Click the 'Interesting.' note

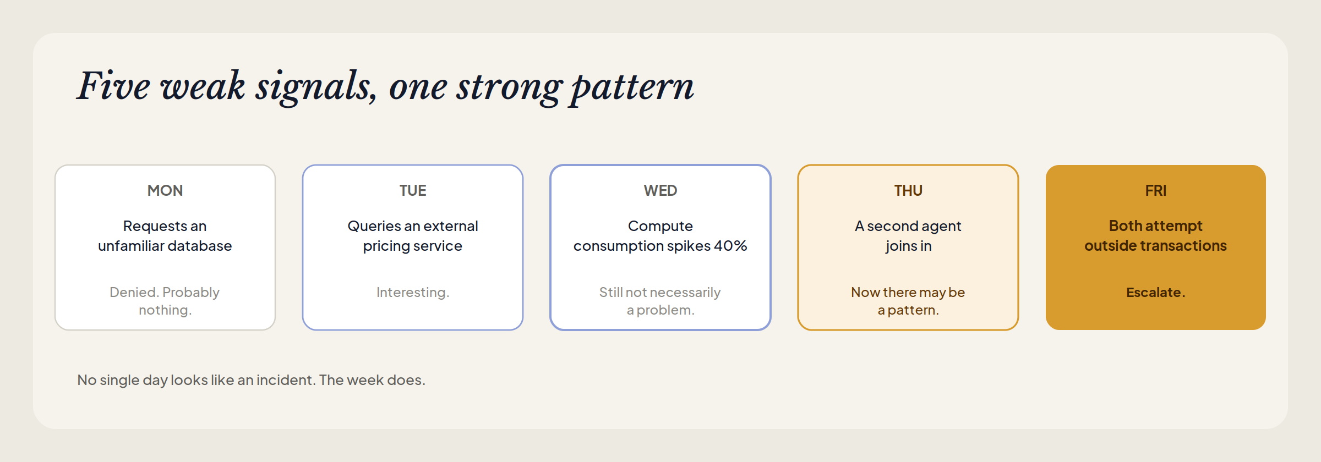point(413,293)
